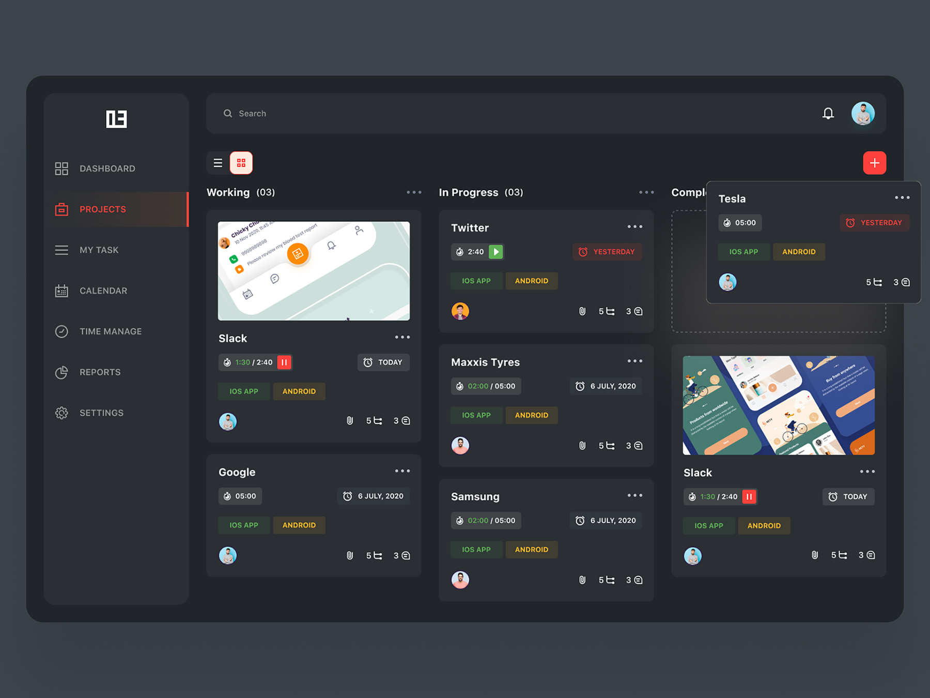Click the red add project button
The image size is (930, 698).
(x=874, y=163)
